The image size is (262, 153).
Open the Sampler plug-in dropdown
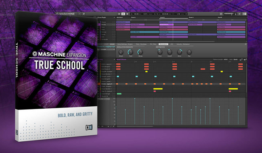(x=108, y=50)
